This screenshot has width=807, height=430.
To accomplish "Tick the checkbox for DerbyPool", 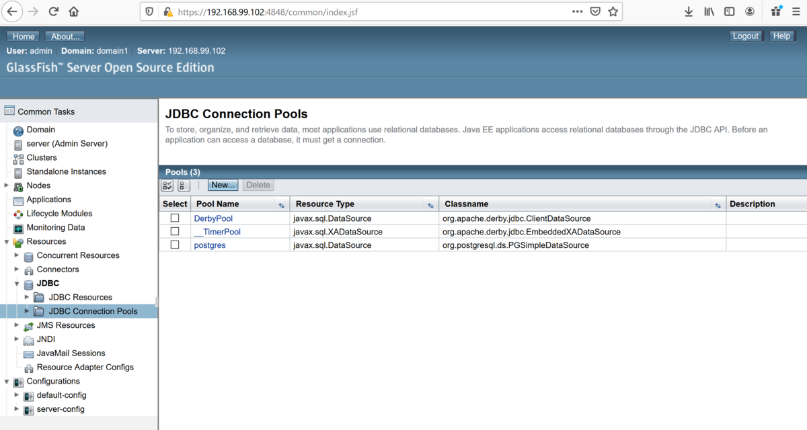I will pyautogui.click(x=175, y=218).
